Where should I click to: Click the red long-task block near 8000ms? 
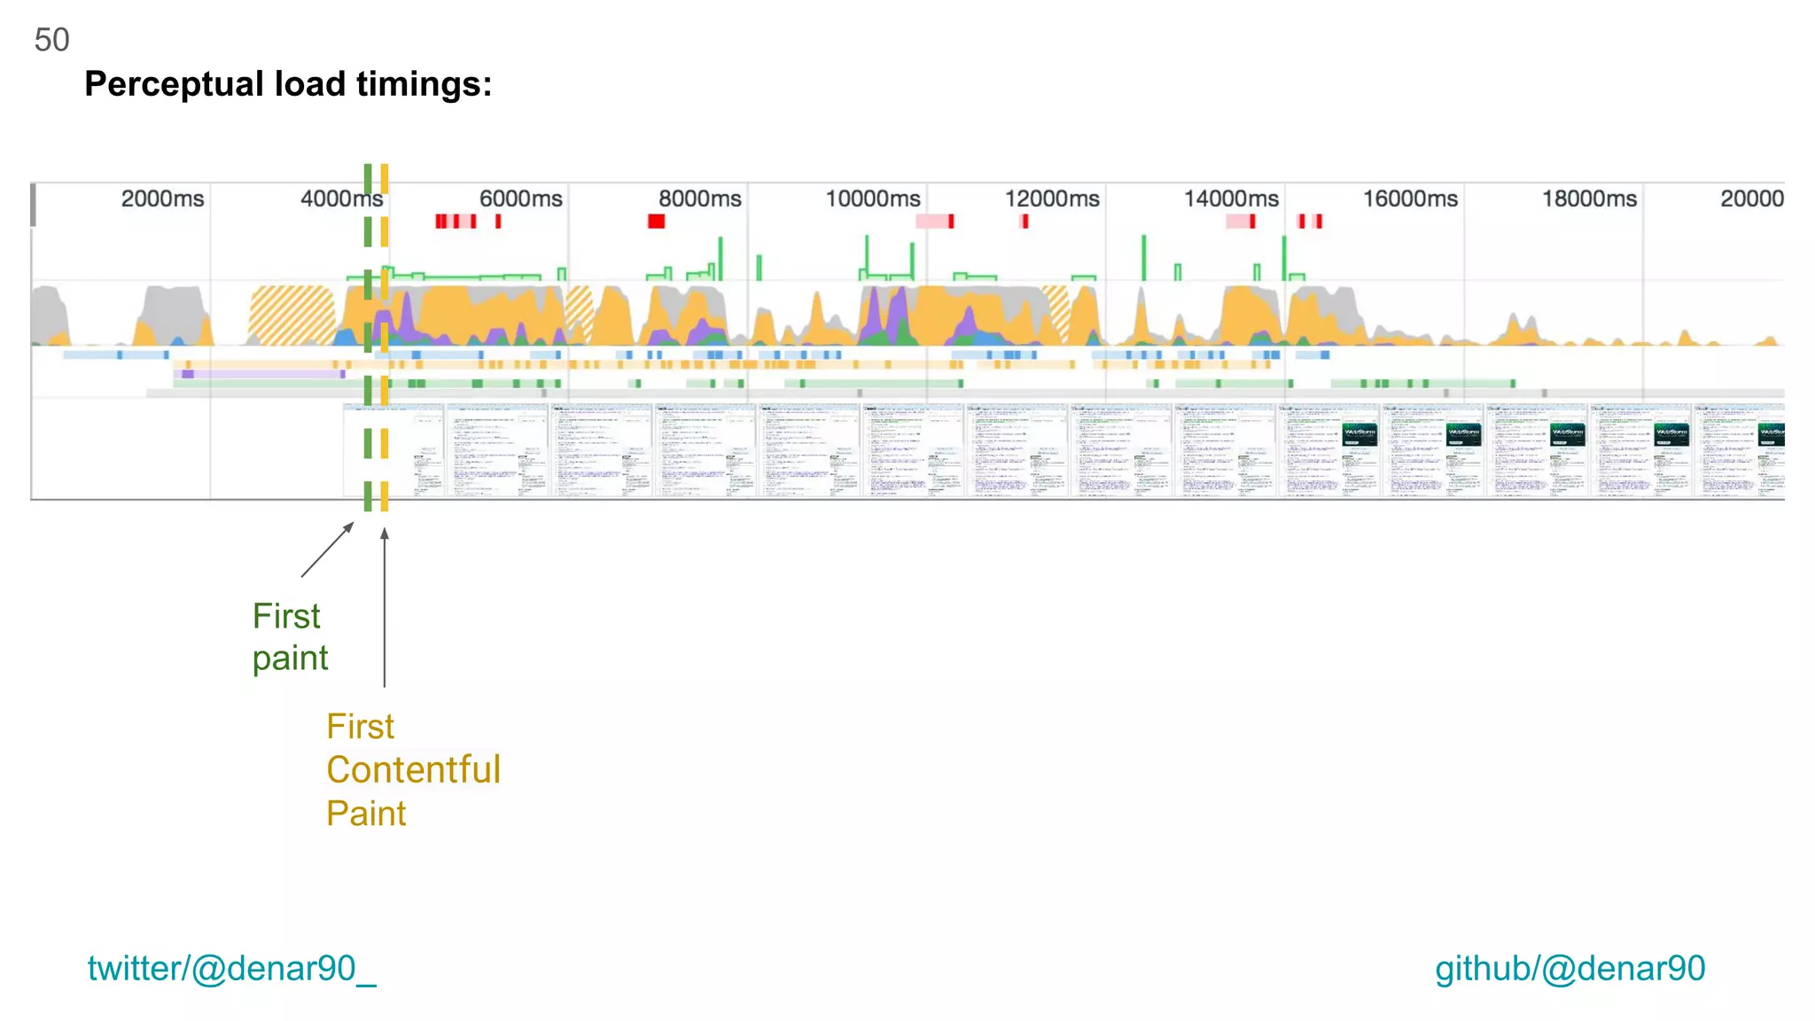656,221
